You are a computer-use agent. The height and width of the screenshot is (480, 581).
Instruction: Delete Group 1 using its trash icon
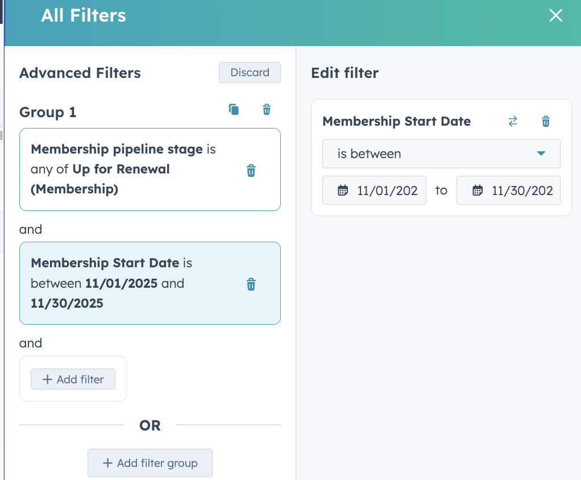point(267,110)
